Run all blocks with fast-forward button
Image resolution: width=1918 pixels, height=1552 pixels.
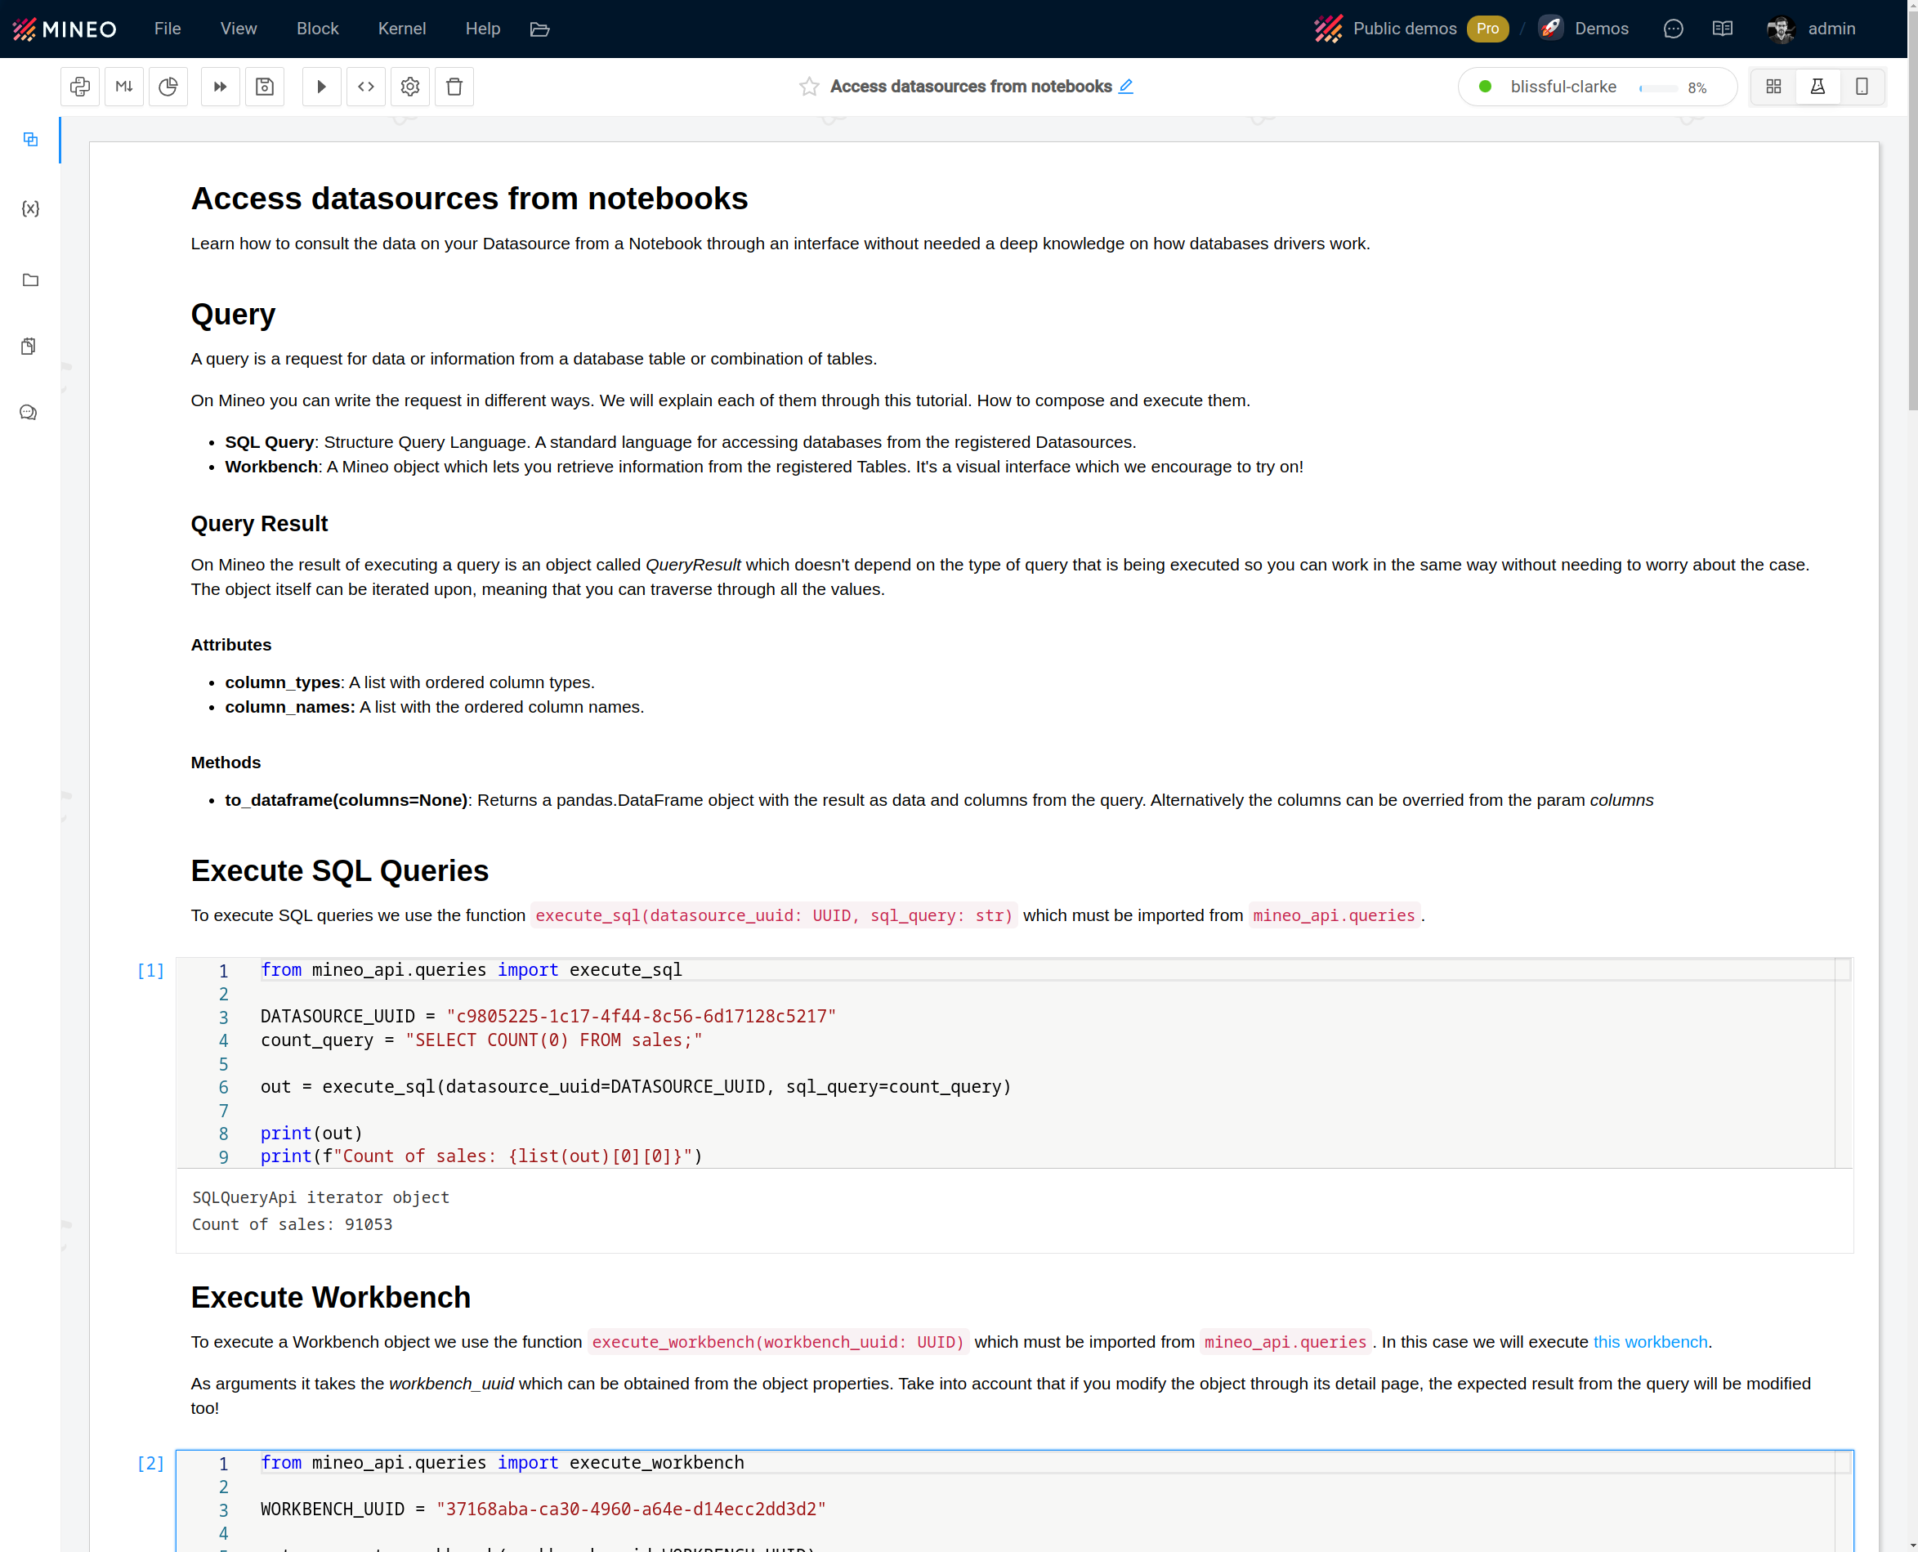tap(220, 87)
